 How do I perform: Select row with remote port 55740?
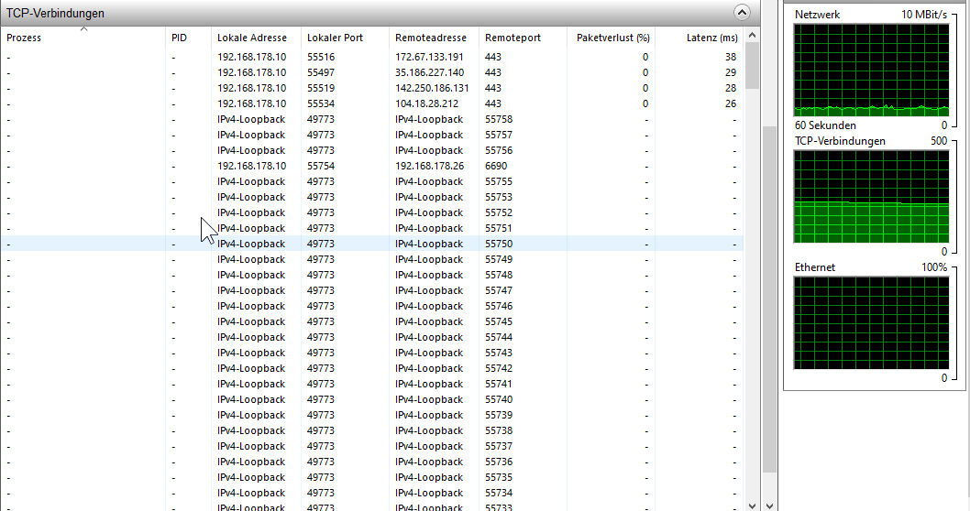click(x=372, y=399)
